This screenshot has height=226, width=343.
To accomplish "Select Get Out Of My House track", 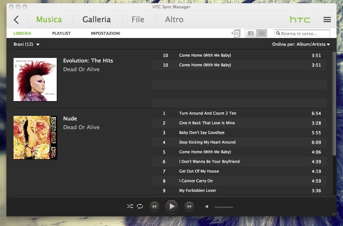I will (240, 171).
